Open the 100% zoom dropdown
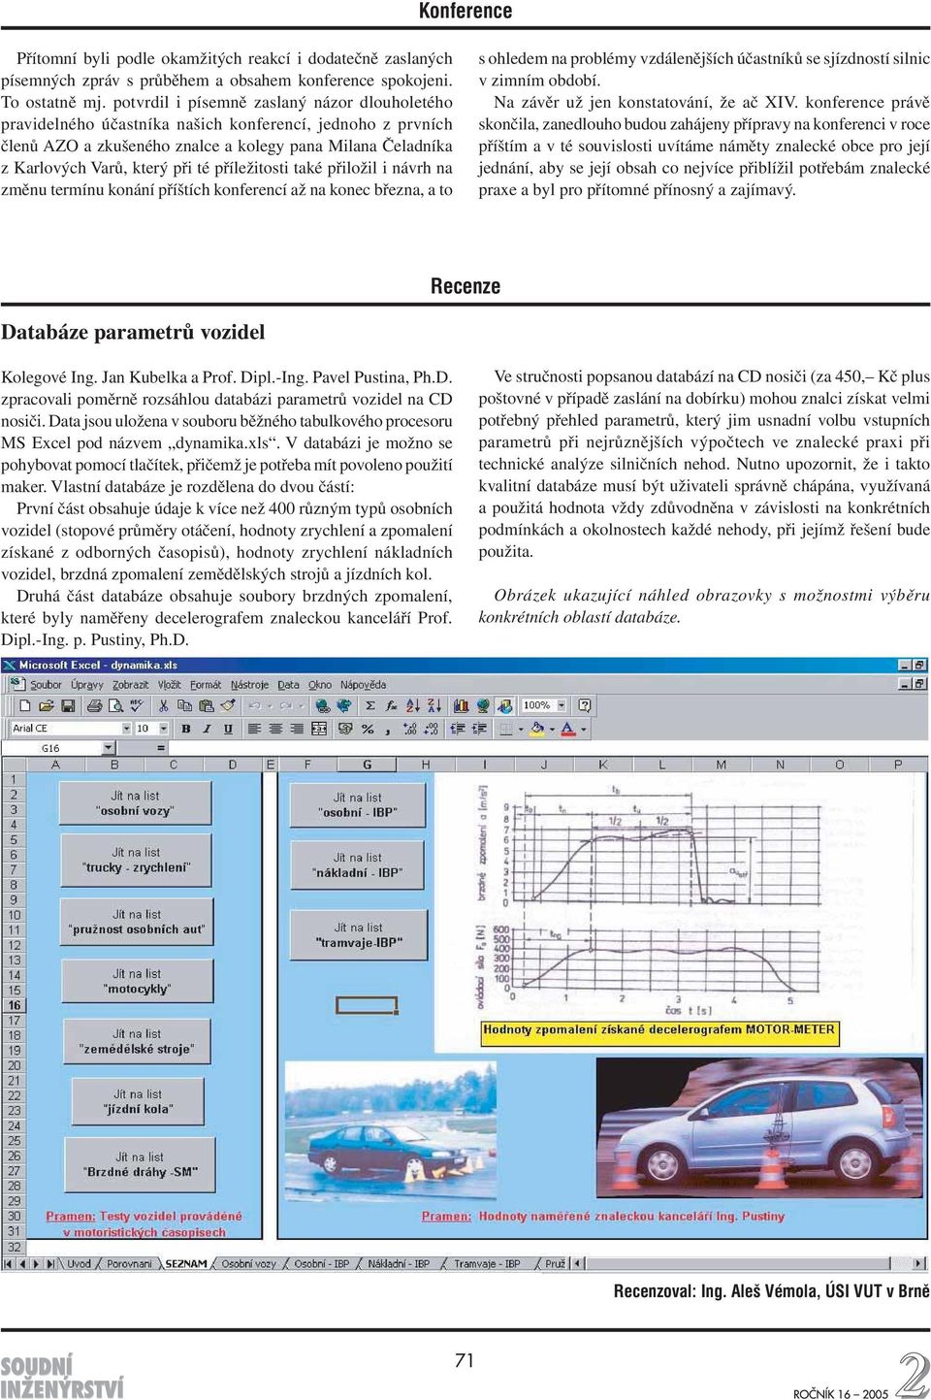This screenshot has width=931, height=1400. click(562, 705)
